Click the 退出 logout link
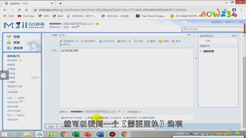This screenshot has width=246, height=138. click(x=242, y=22)
